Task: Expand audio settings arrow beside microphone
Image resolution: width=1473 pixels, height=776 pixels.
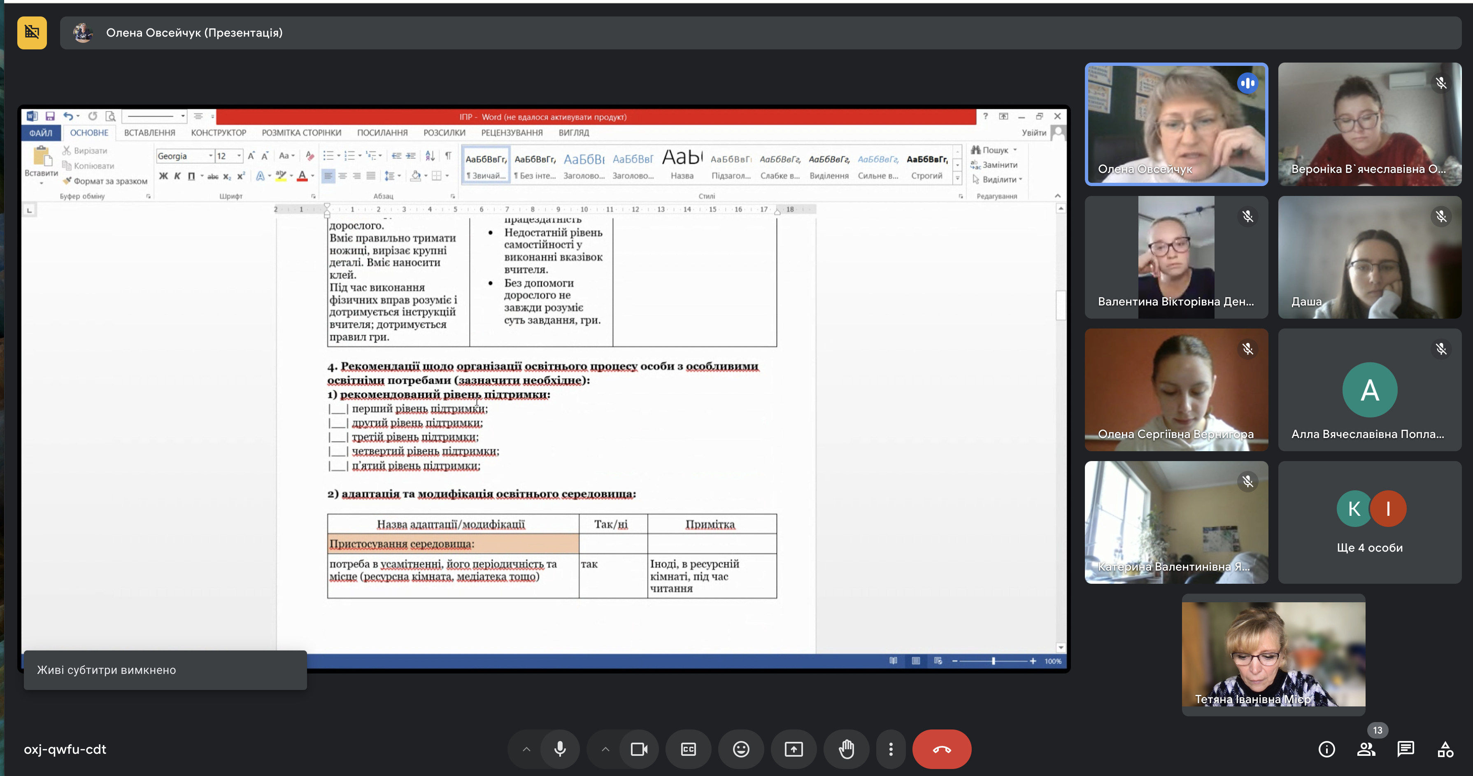Action: pyautogui.click(x=527, y=749)
